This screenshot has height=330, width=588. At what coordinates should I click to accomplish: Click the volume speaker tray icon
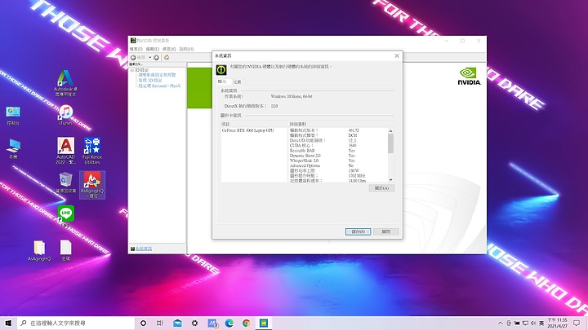[533, 323]
